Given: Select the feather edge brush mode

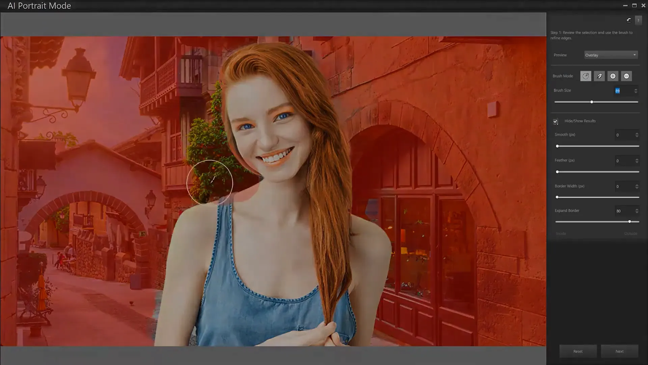Looking at the screenshot, I should click(599, 76).
